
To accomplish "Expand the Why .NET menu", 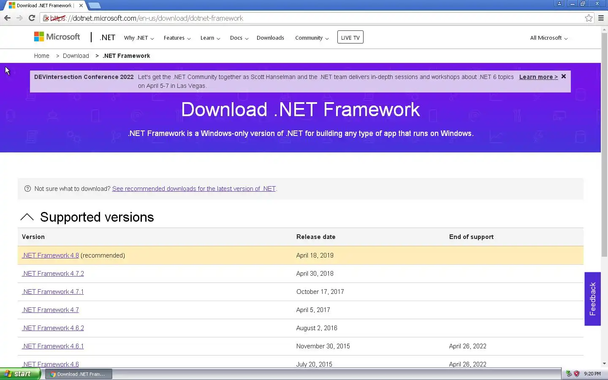I will pos(139,38).
